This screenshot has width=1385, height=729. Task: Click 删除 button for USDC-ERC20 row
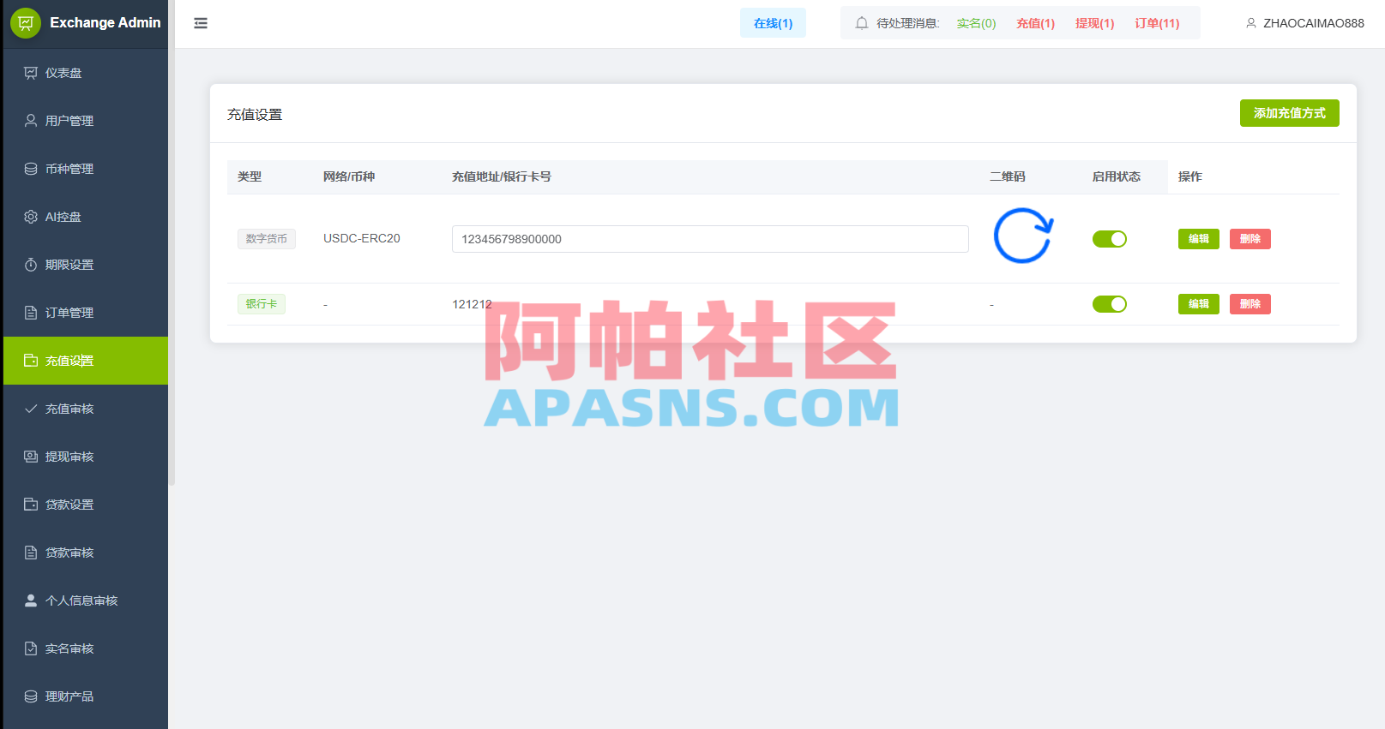tap(1250, 239)
